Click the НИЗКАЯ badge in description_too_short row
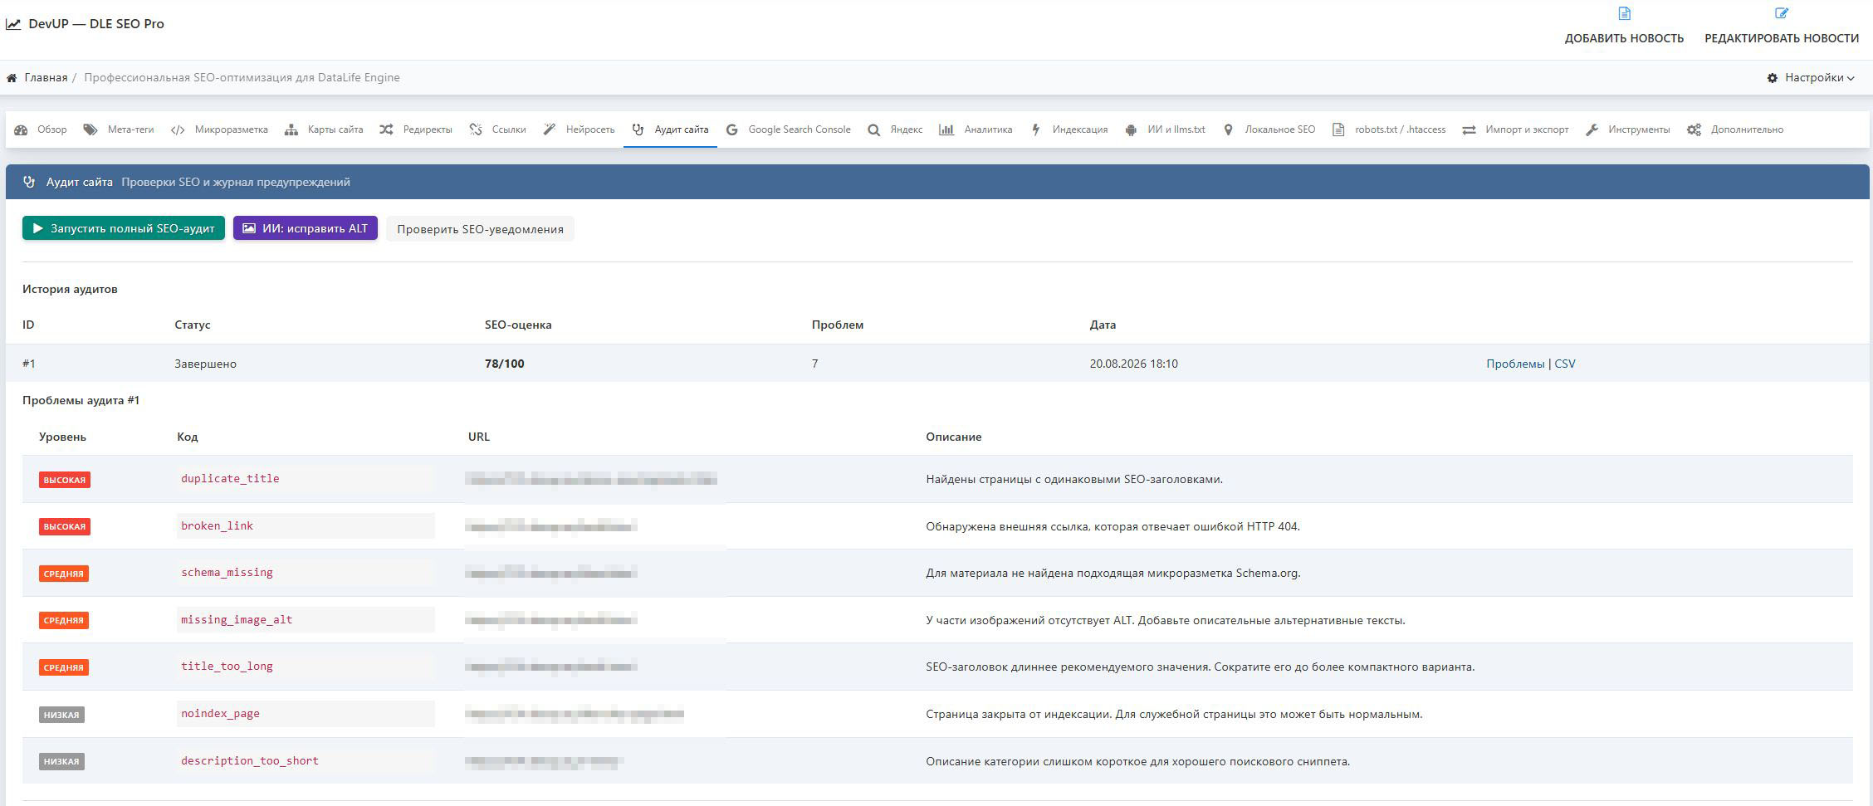 click(x=61, y=762)
